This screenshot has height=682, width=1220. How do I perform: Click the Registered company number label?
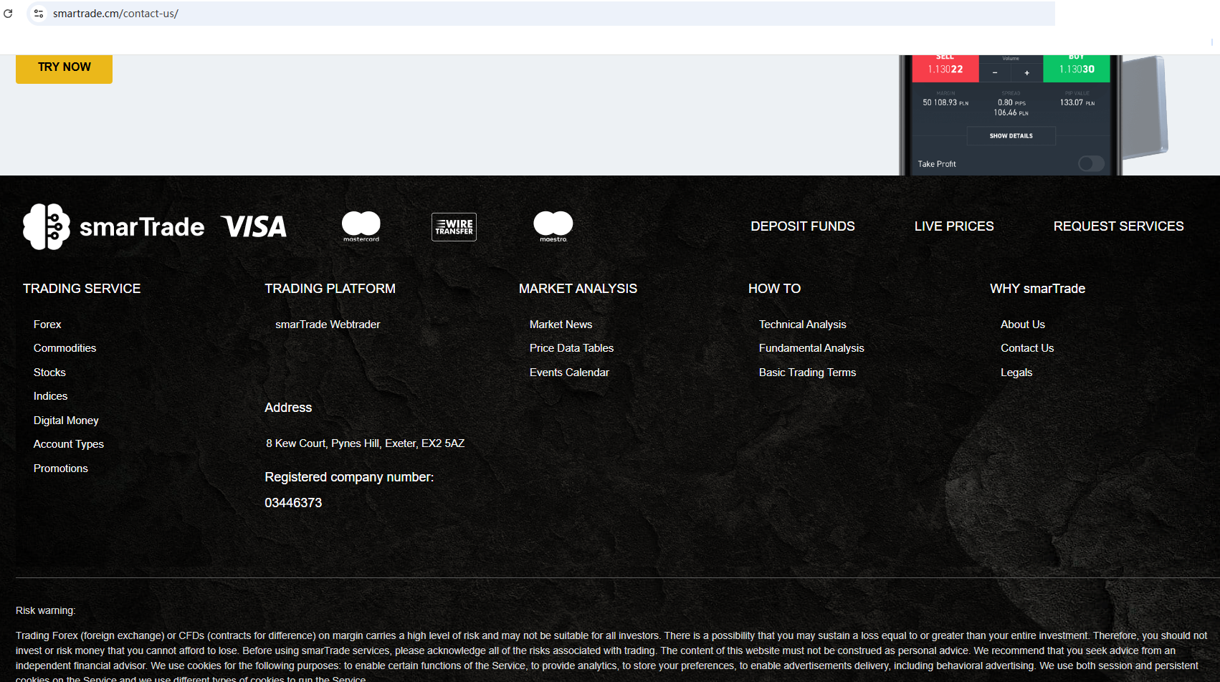point(349,477)
